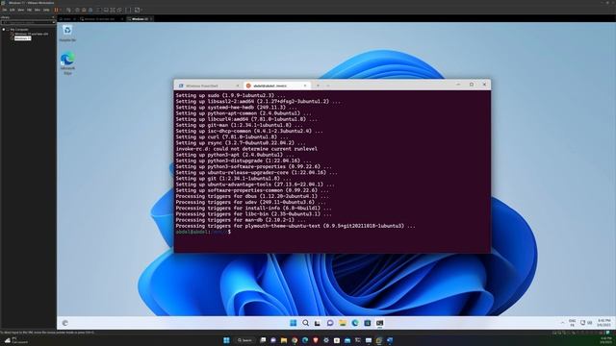Open the library search dropdown arrow
Screen dimensions: 616x346
(x=54, y=22)
